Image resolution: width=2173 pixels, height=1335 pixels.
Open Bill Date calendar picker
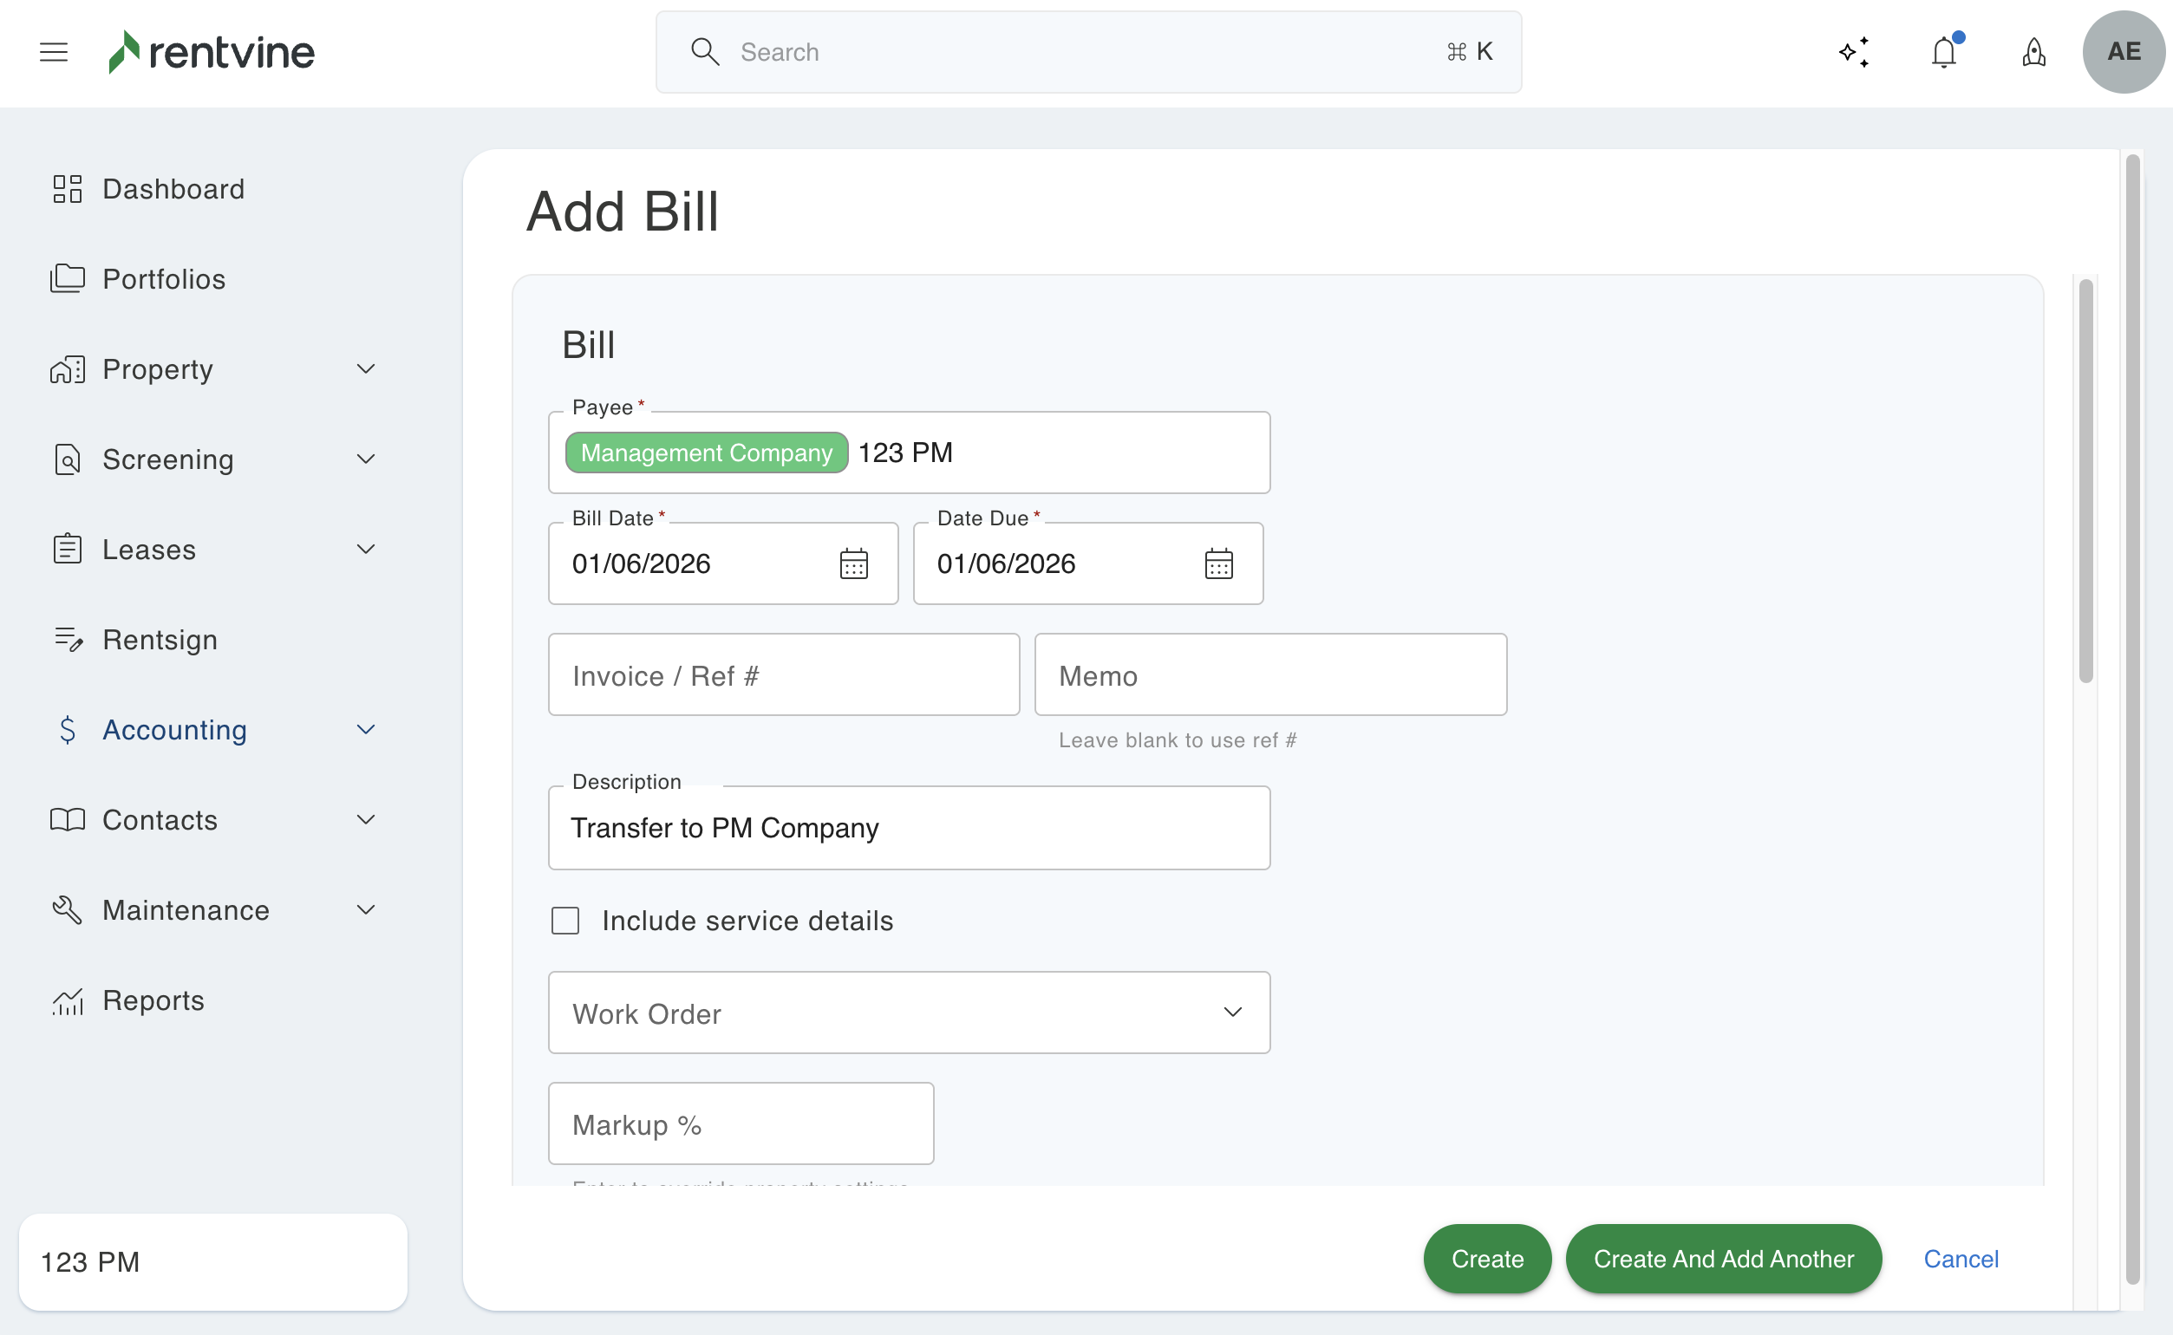click(x=854, y=563)
